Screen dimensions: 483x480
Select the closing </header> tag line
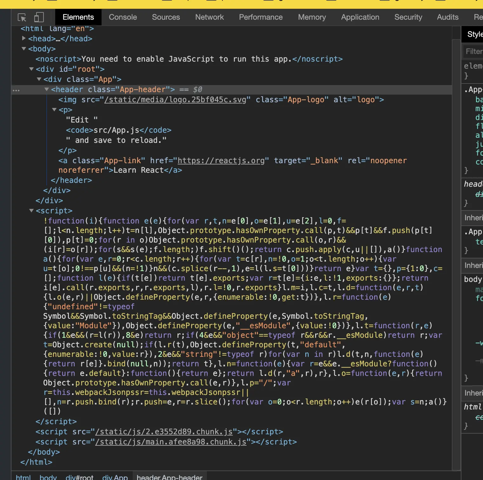coord(71,180)
